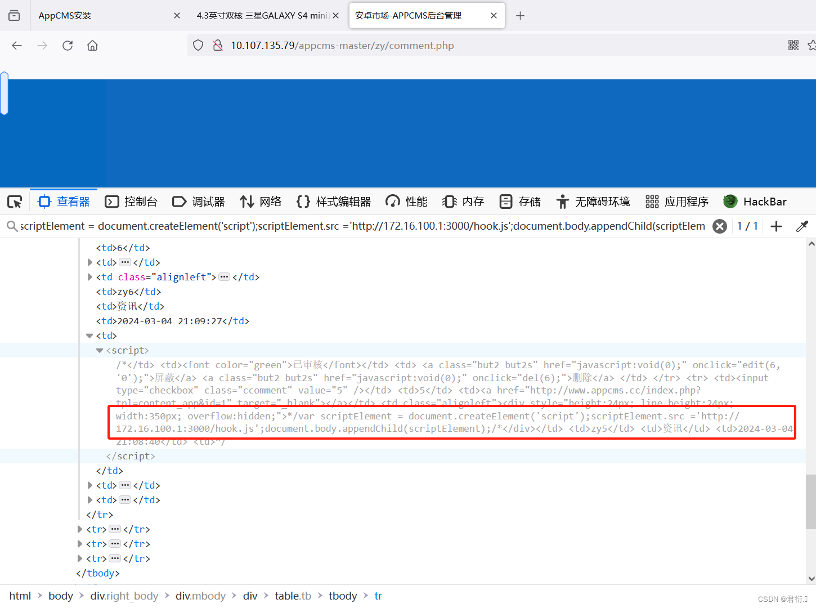Click the browser back arrow
Image resolution: width=816 pixels, height=608 pixels.
(x=17, y=46)
